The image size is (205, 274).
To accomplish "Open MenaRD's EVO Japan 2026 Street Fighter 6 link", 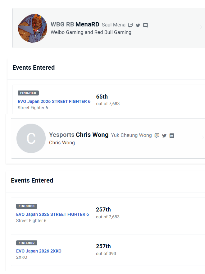I will 54,101.
